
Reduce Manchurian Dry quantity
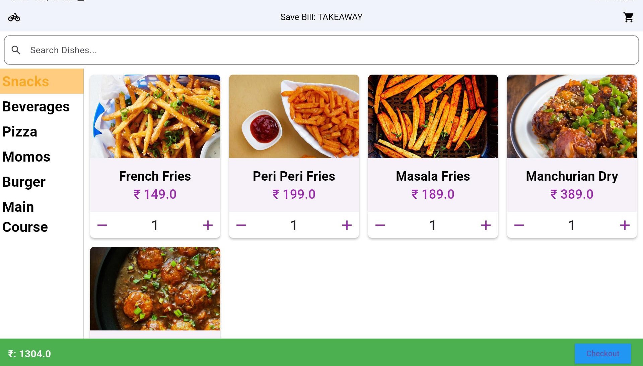coord(519,225)
